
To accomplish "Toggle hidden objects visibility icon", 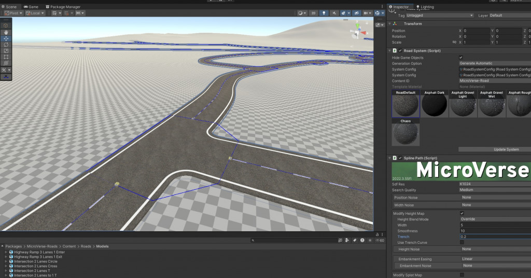I will (356, 13).
